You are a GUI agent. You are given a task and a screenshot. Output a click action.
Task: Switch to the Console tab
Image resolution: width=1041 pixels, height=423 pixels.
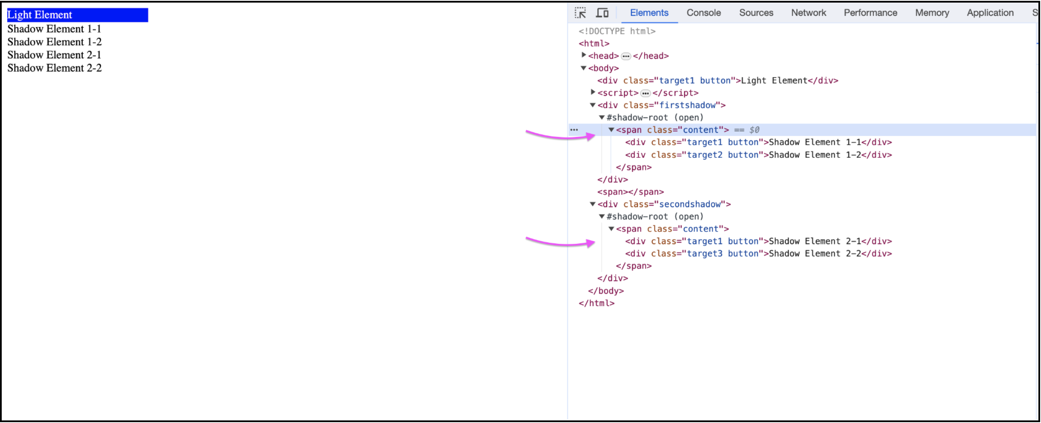click(703, 13)
